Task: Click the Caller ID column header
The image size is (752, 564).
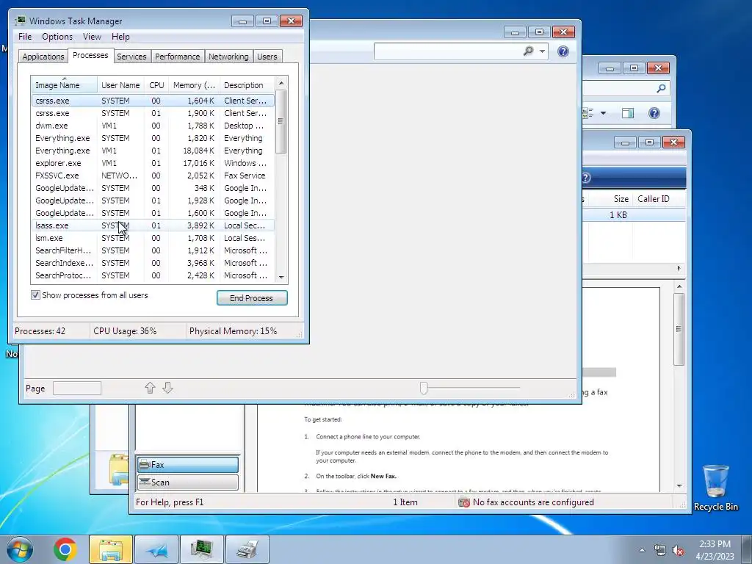Action: tap(659, 198)
